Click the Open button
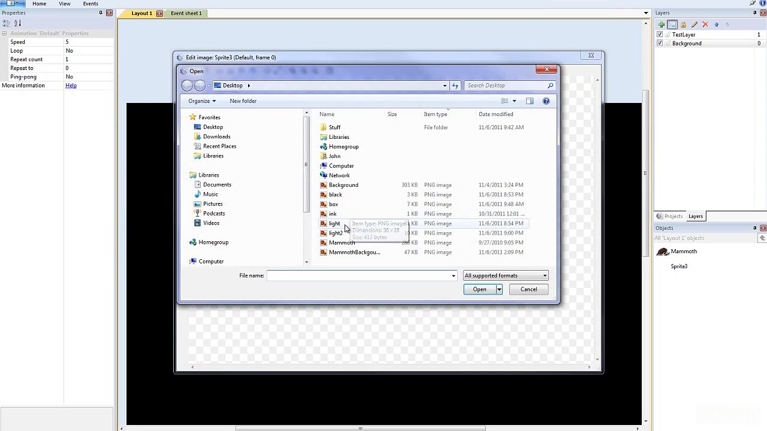 (479, 290)
